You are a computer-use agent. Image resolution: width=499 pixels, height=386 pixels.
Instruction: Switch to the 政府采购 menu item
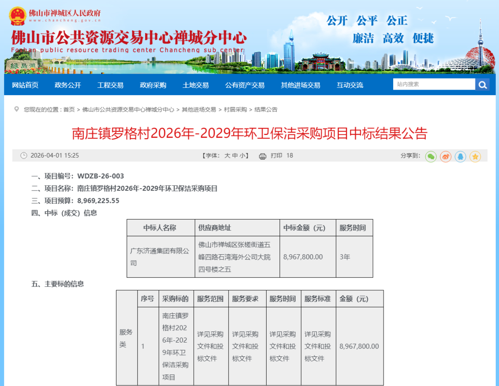pos(152,85)
